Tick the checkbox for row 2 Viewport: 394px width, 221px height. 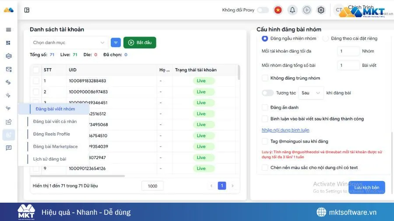pos(36,92)
